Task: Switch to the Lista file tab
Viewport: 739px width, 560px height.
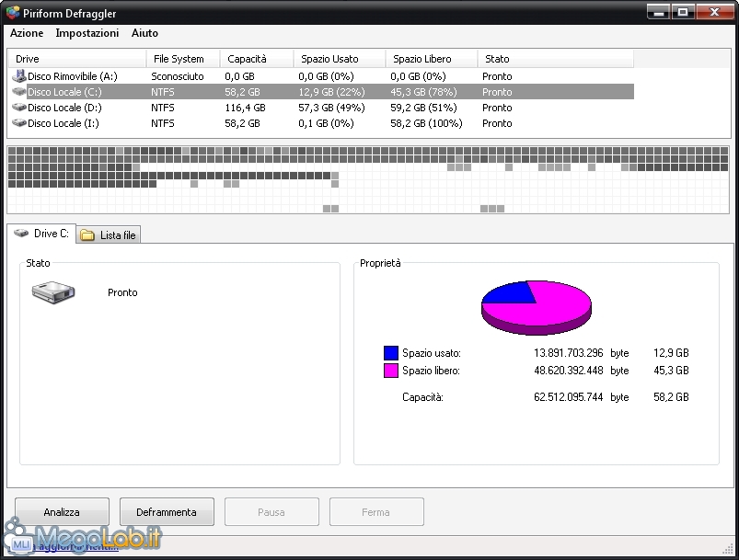Action: coord(109,235)
